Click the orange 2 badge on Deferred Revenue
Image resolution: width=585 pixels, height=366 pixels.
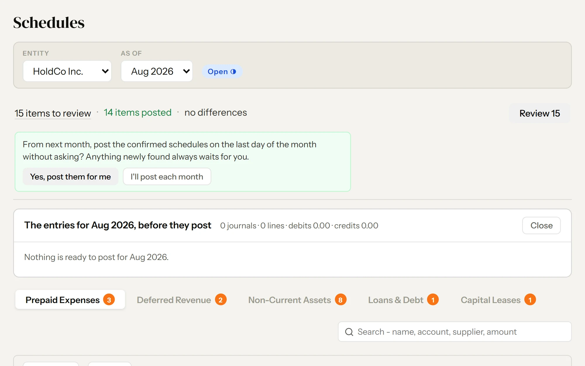coord(221,300)
